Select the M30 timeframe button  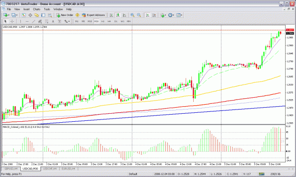pyautogui.click(x=96, y=21)
